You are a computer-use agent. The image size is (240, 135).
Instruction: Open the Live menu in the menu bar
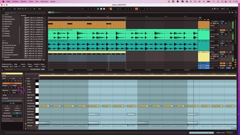pyautogui.click(x=8, y=1)
